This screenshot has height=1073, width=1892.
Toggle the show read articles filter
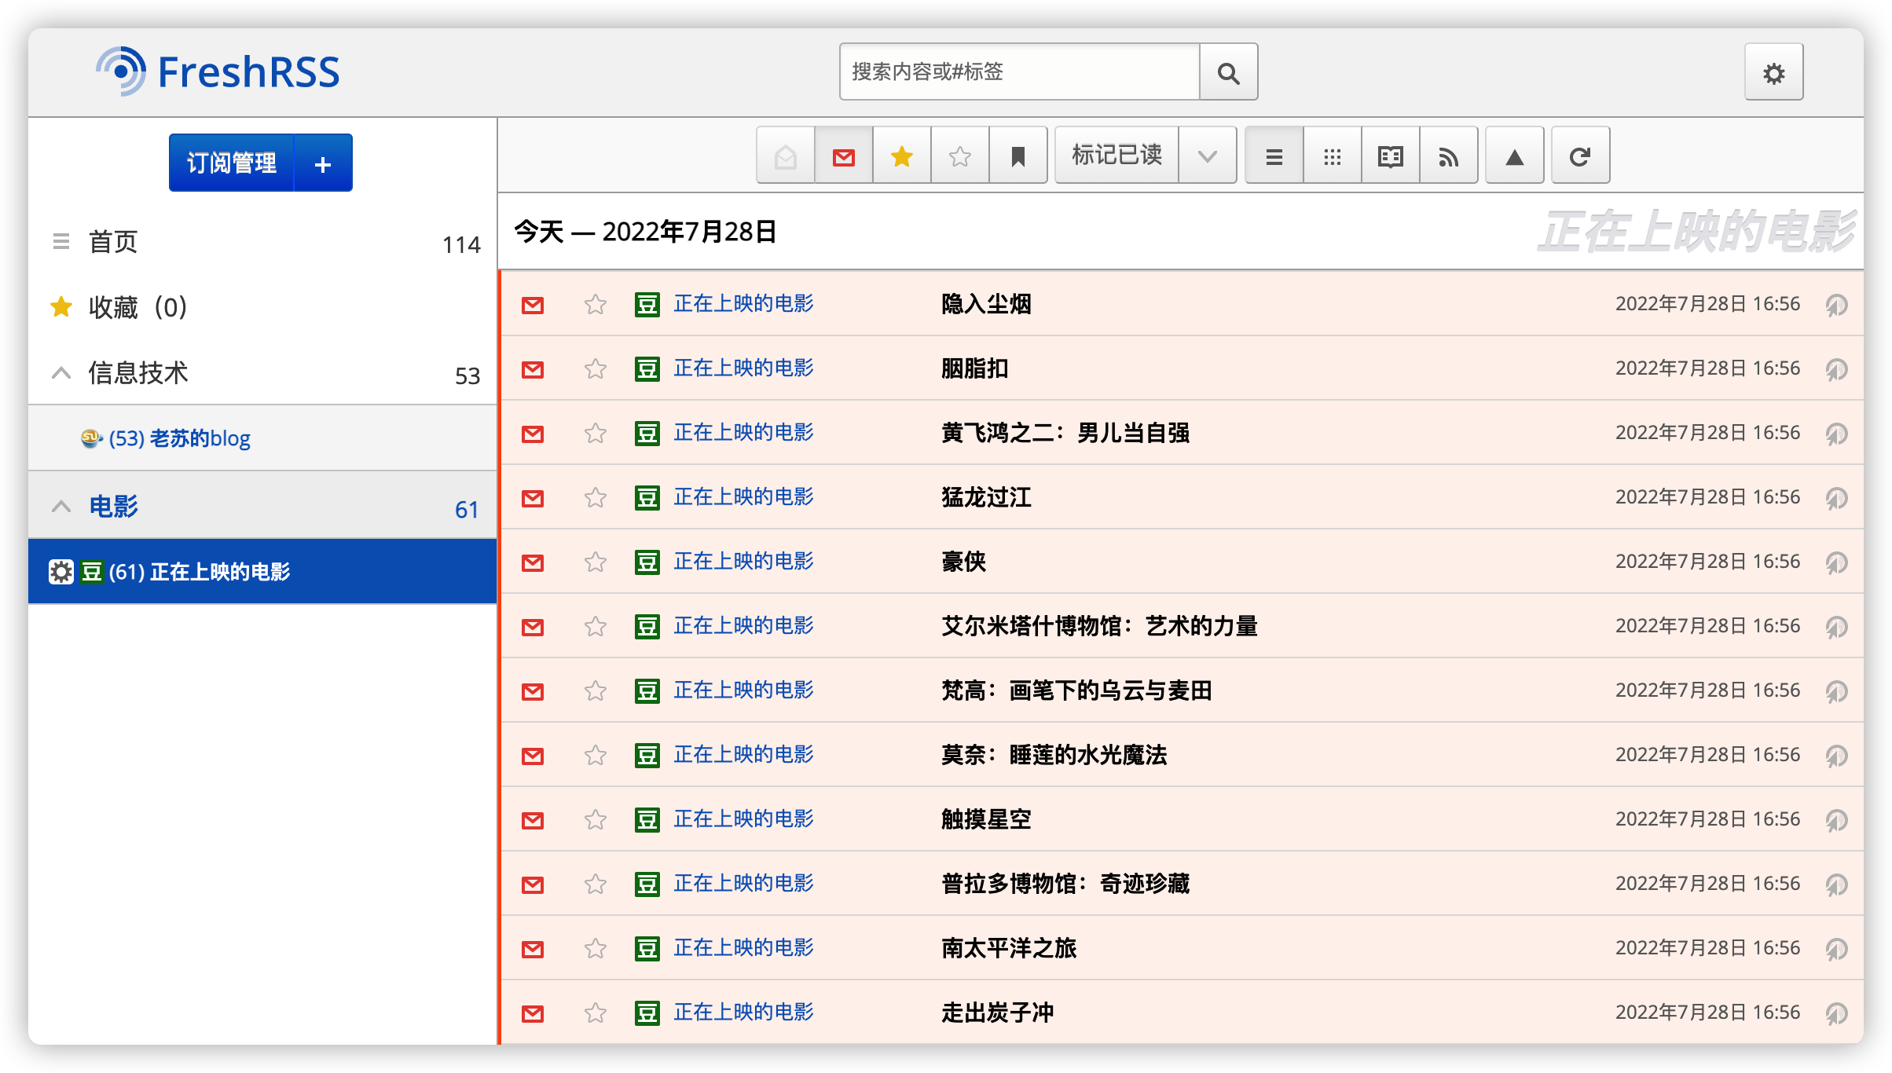(x=785, y=156)
